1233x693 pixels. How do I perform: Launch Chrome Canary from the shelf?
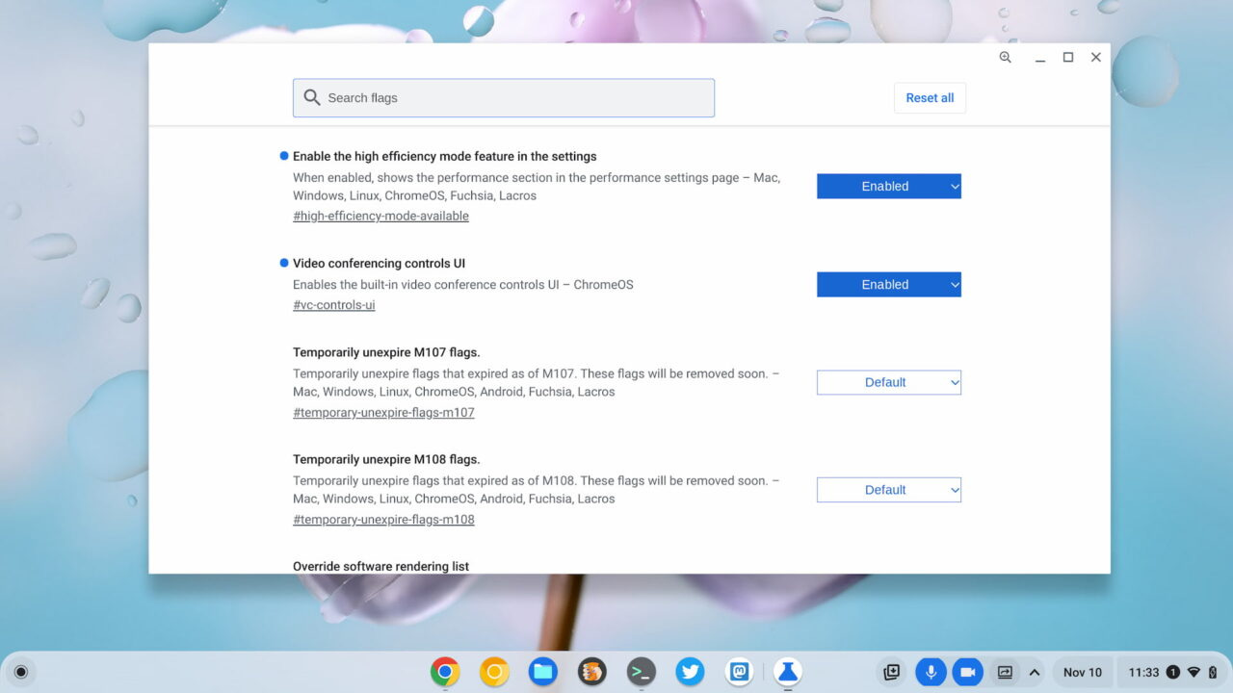494,672
